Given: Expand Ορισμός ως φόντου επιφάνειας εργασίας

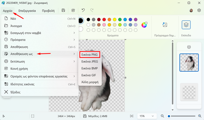Looking at the screenshot, I should (x=40, y=76).
